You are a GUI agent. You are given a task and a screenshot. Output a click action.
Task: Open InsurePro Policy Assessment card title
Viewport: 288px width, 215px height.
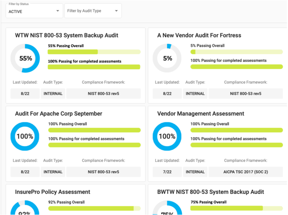[x=52, y=192]
